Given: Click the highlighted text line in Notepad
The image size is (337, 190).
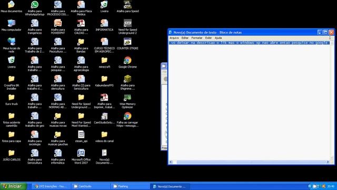Looking at the screenshot, I should click(x=249, y=43).
